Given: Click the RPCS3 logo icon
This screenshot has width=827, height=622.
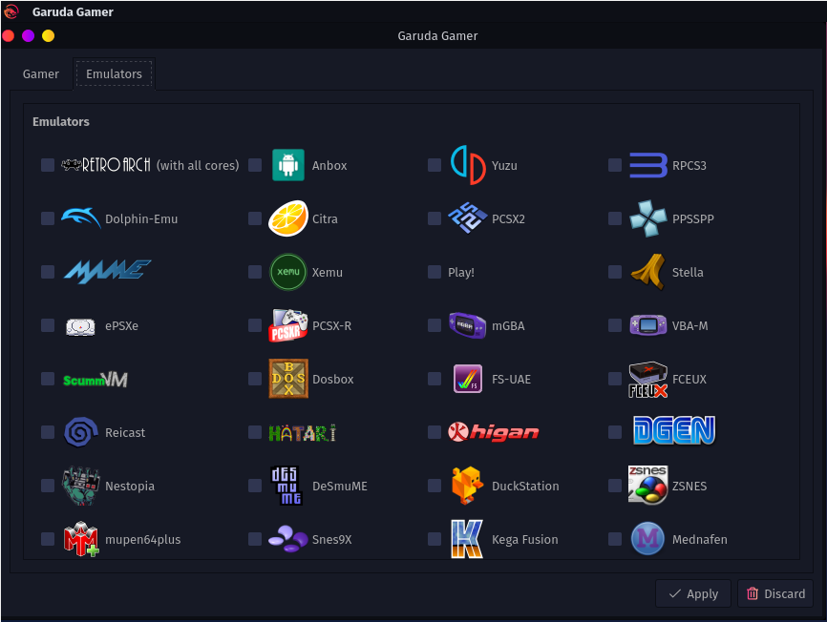Looking at the screenshot, I should point(648,165).
